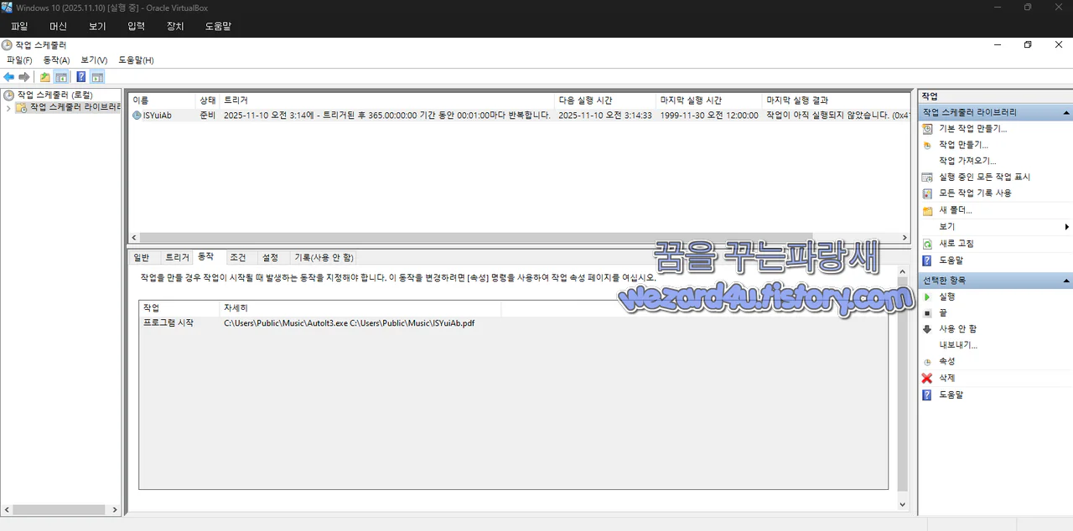Image resolution: width=1073 pixels, height=531 pixels.
Task: Open the 동작(A) menu
Action: (x=56, y=60)
